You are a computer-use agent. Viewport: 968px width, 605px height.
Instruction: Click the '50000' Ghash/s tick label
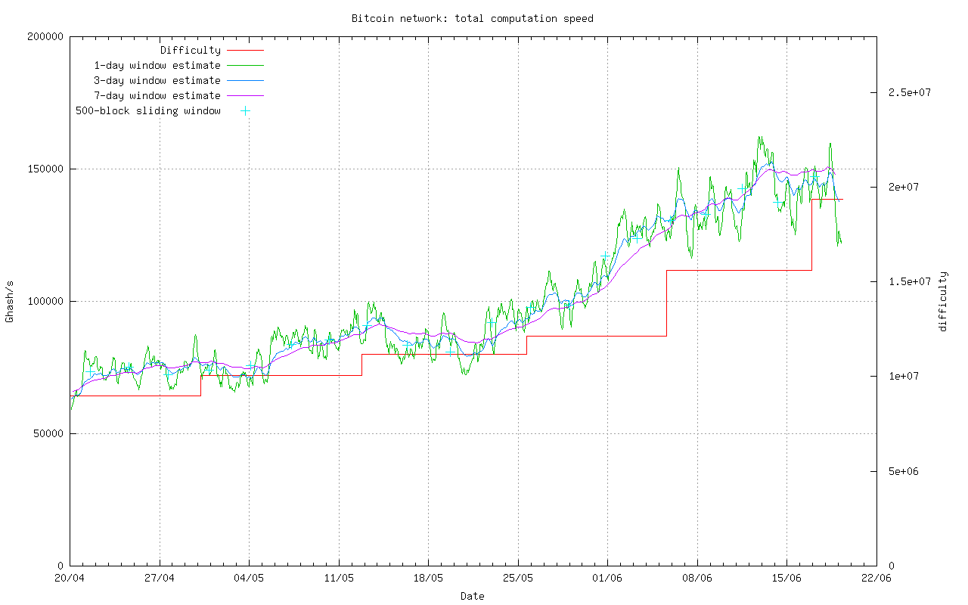(x=48, y=433)
